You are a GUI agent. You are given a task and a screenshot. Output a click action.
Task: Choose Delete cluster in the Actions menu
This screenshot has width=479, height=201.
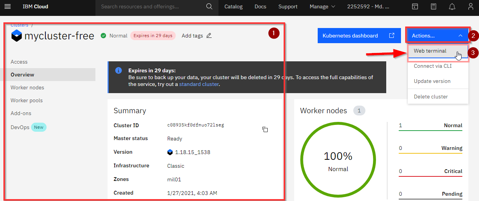click(x=438, y=97)
